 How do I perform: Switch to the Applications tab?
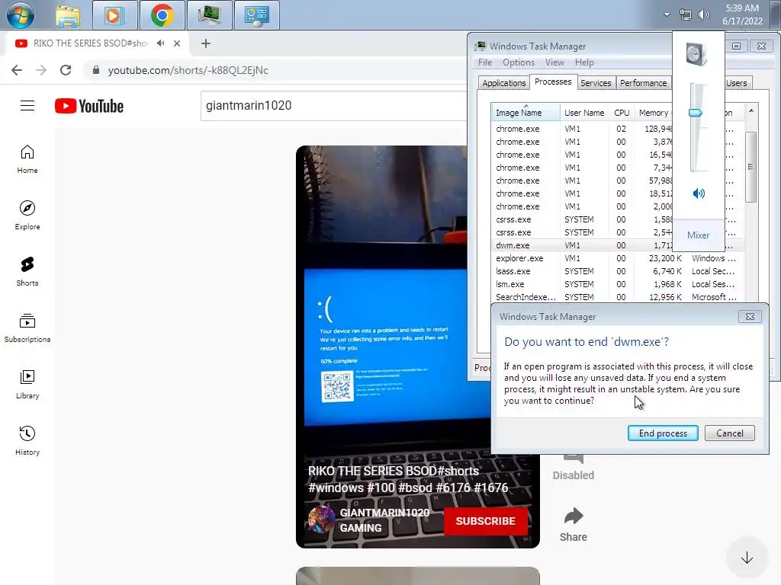click(x=503, y=83)
